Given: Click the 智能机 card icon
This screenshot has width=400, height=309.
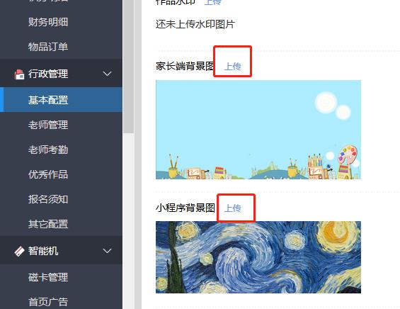Looking at the screenshot, I should click(19, 251).
